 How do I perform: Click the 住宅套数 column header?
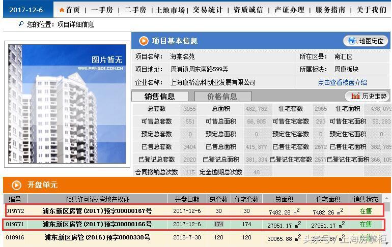(247, 199)
